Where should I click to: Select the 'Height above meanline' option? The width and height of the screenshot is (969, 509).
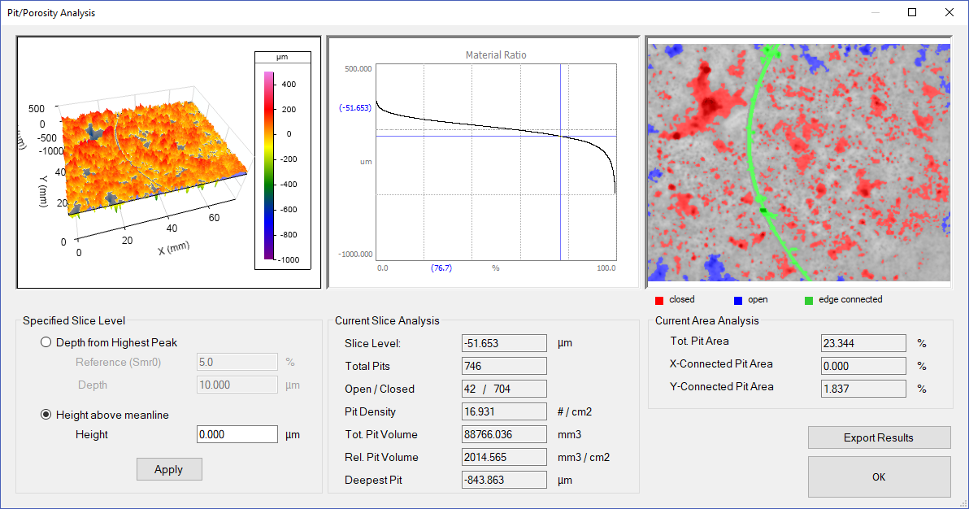tap(46, 413)
